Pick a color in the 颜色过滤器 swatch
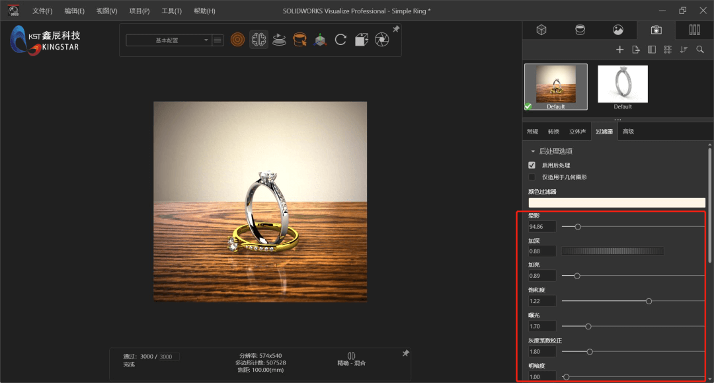Screen dimensions: 714x383 click(x=616, y=202)
